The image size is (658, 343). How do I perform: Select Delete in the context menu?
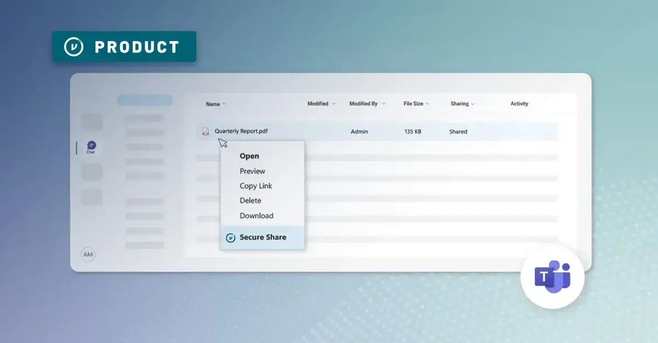[x=250, y=200]
